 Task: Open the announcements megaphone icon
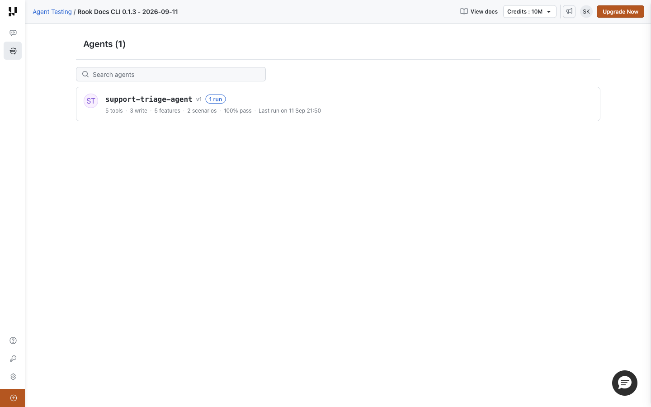[569, 11]
